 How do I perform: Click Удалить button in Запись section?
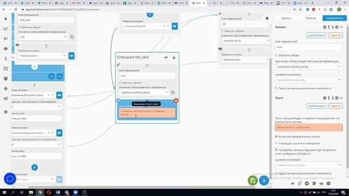[335, 35]
